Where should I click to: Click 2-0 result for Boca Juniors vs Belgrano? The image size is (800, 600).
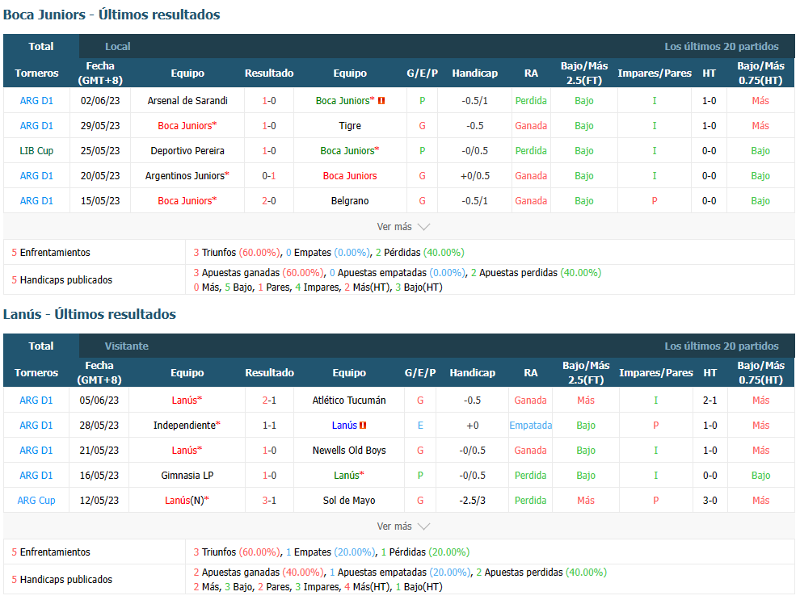(269, 201)
